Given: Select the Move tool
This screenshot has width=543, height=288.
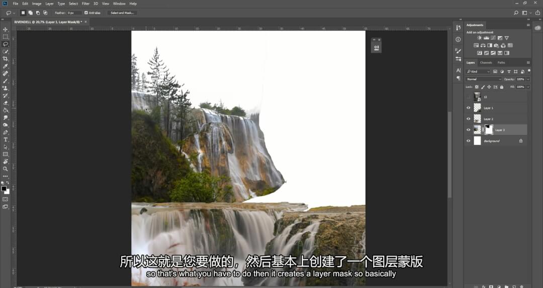Looking at the screenshot, I should pyautogui.click(x=5, y=30).
